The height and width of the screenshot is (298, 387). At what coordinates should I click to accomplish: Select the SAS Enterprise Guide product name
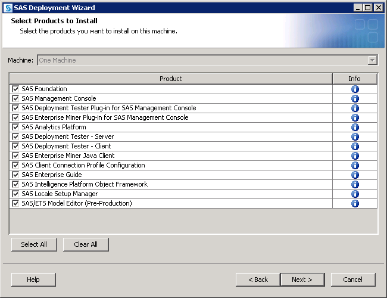pos(52,175)
